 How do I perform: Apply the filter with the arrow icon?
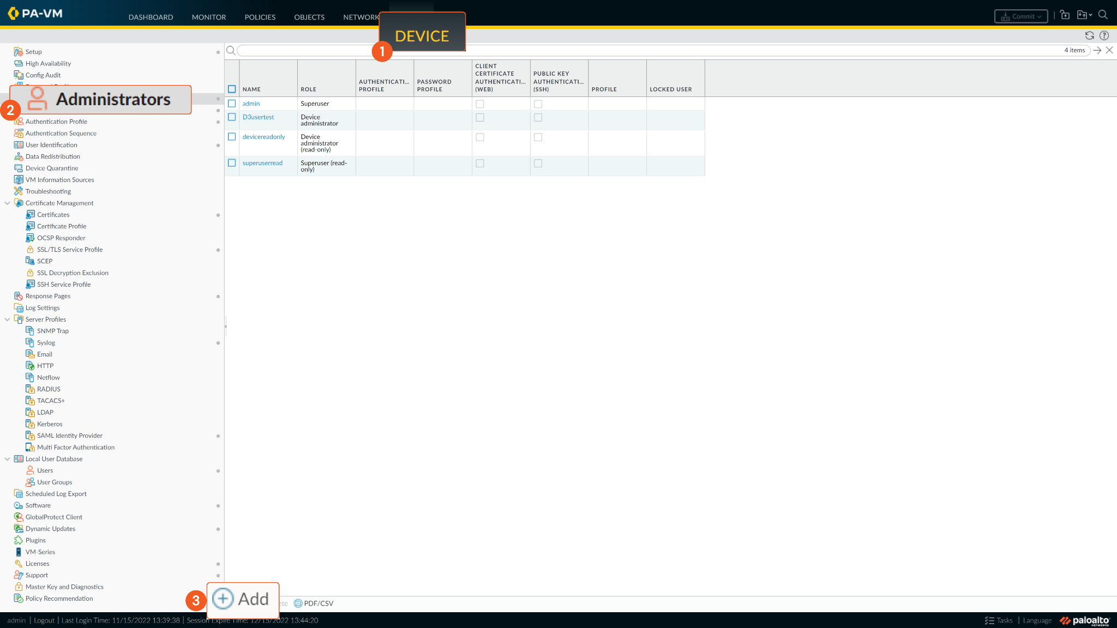pos(1097,50)
